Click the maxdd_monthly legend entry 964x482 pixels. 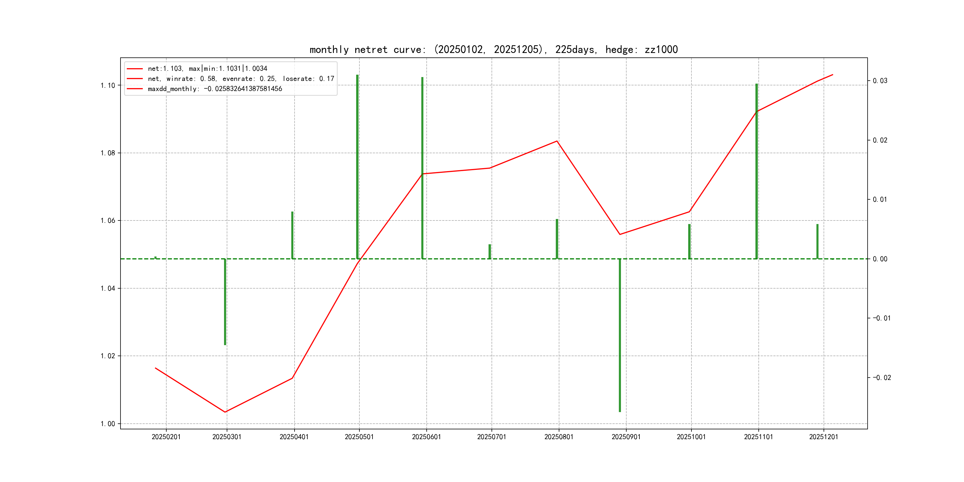pyautogui.click(x=215, y=89)
